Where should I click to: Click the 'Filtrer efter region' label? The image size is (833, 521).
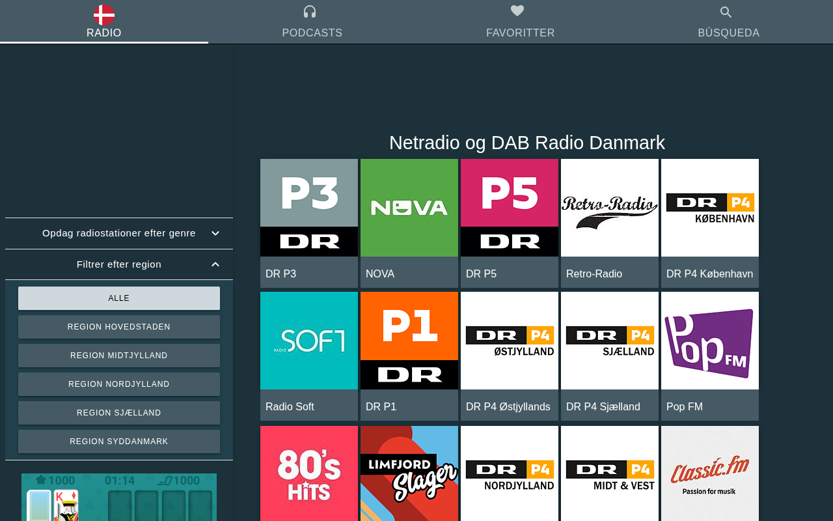tap(119, 264)
